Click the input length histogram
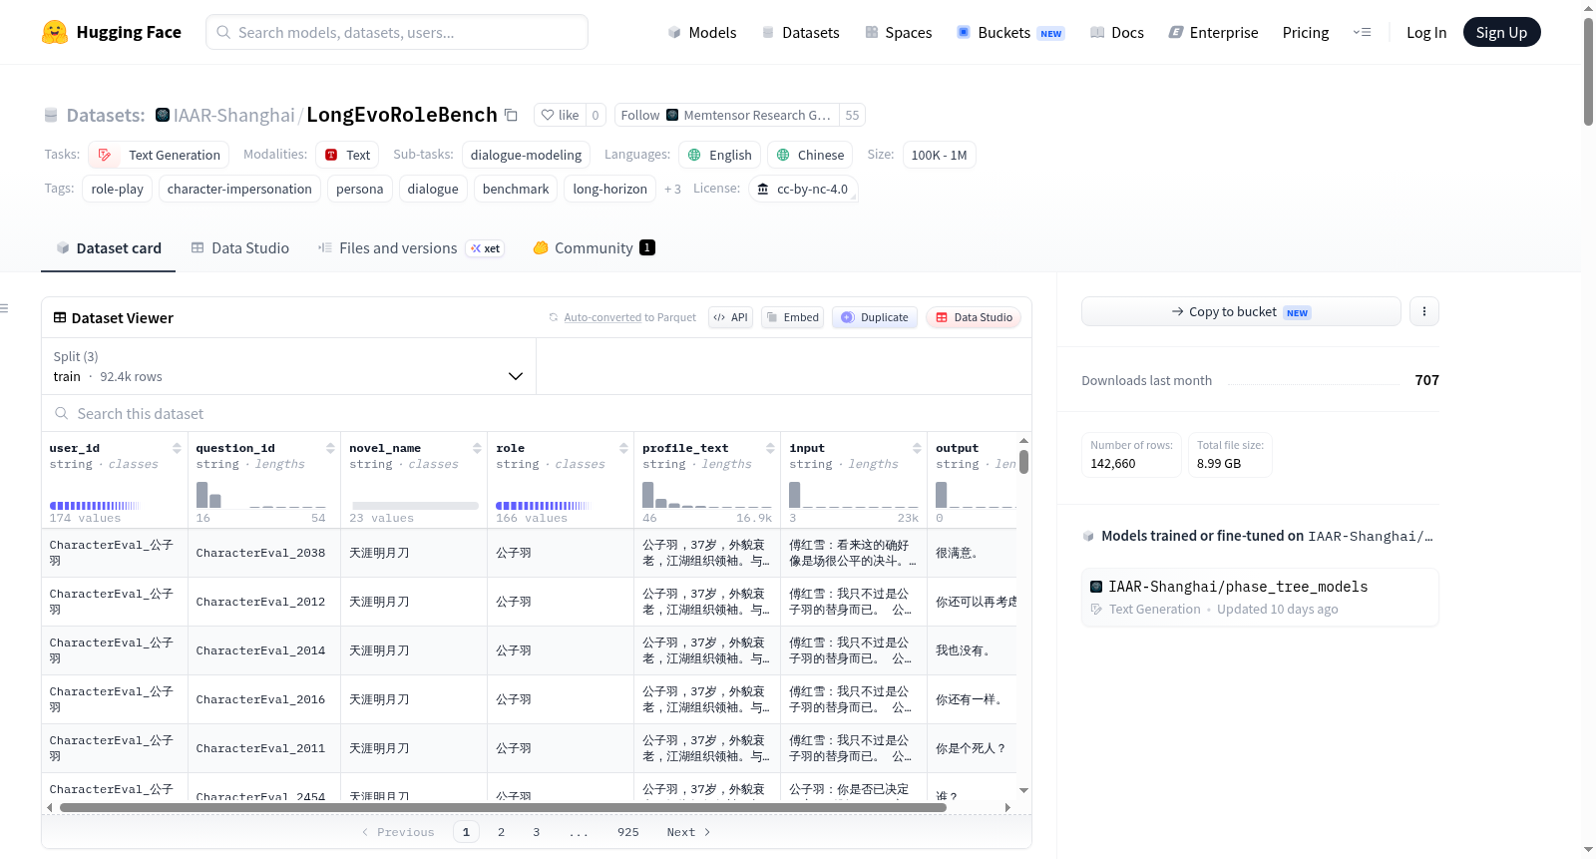Screen dimensions: 1596x859 pyautogui.click(x=853, y=494)
